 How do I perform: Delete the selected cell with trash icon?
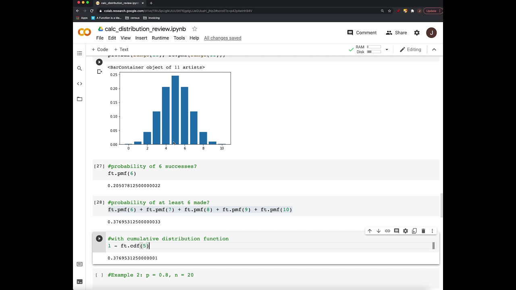[x=423, y=231]
